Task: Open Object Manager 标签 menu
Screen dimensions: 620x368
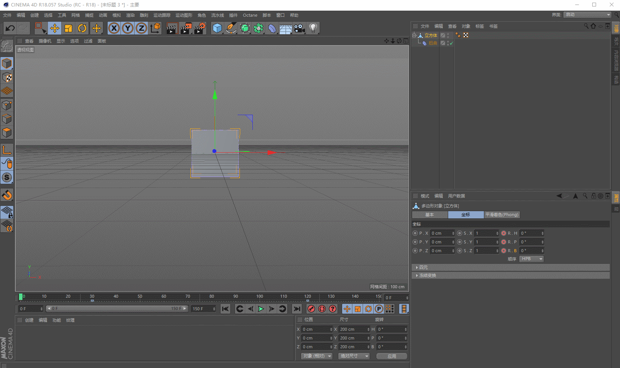Action: coord(480,26)
